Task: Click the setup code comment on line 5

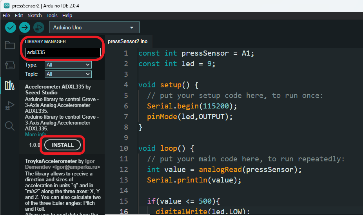Action: [x=235, y=95]
